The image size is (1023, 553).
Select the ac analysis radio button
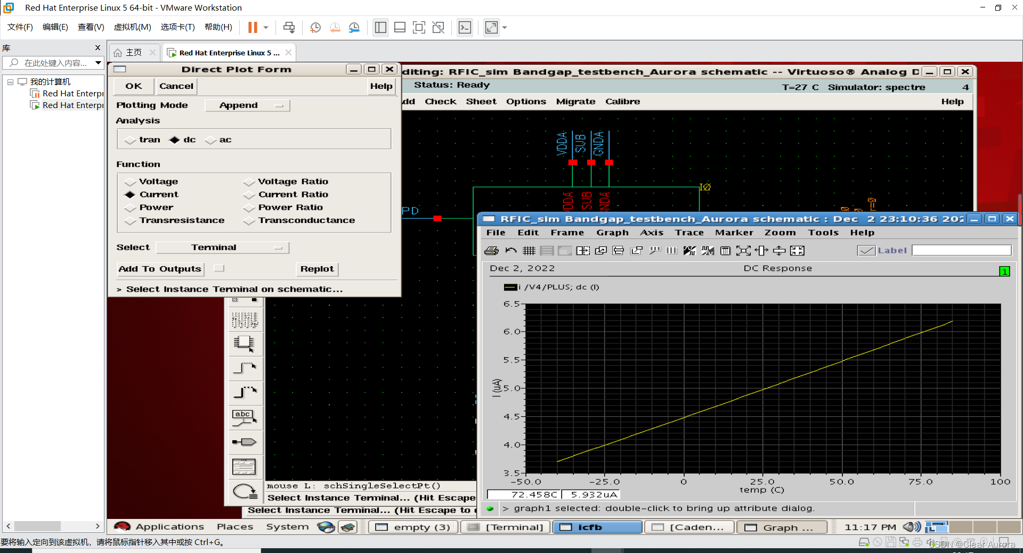click(x=210, y=140)
